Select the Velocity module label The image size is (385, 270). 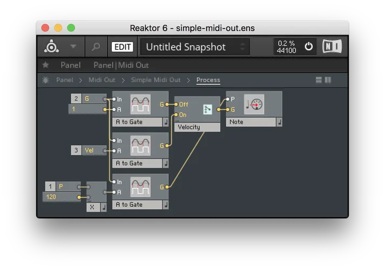coord(197,127)
